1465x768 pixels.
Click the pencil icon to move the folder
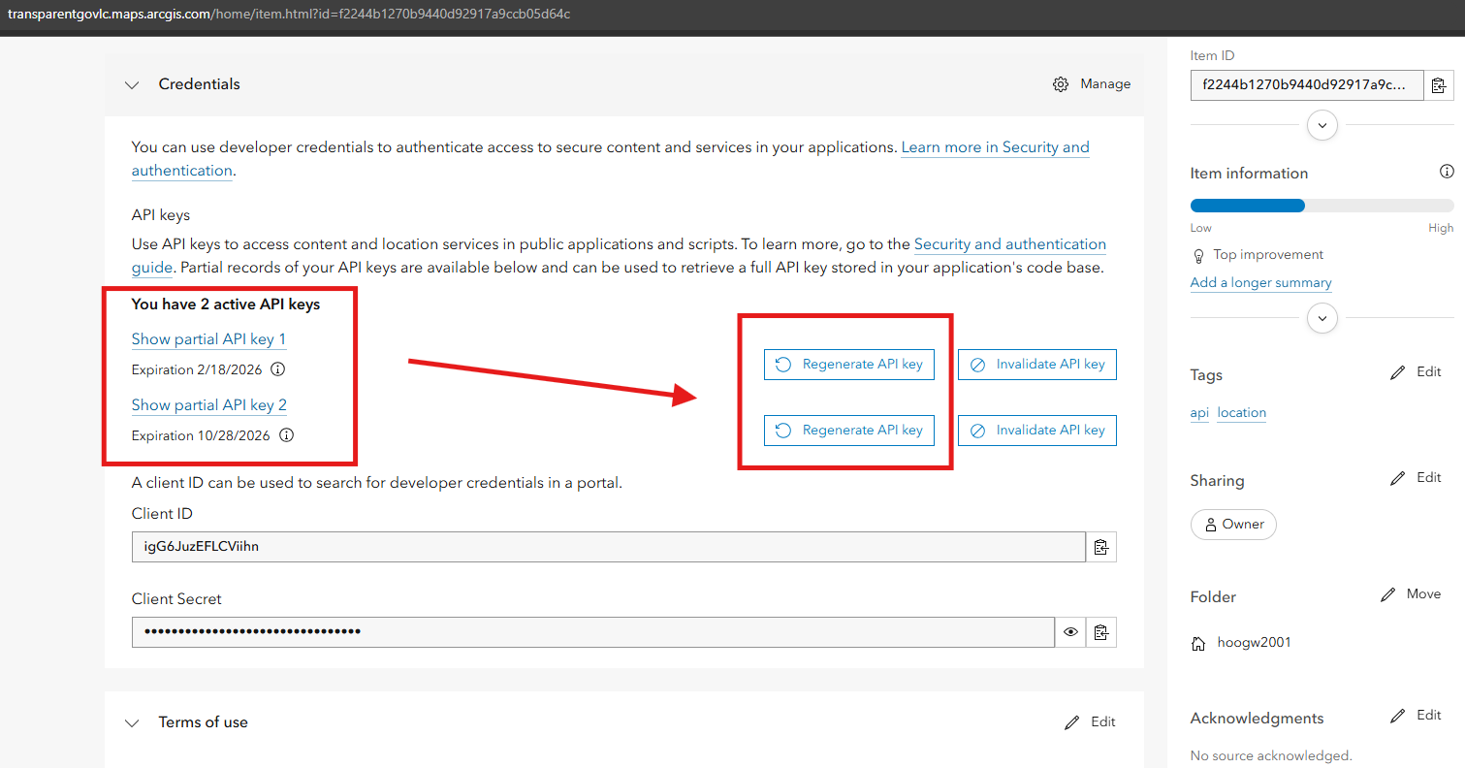click(x=1387, y=594)
